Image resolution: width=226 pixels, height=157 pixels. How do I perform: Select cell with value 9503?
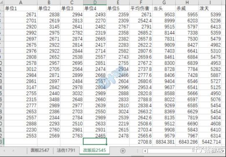pos(164,15)
